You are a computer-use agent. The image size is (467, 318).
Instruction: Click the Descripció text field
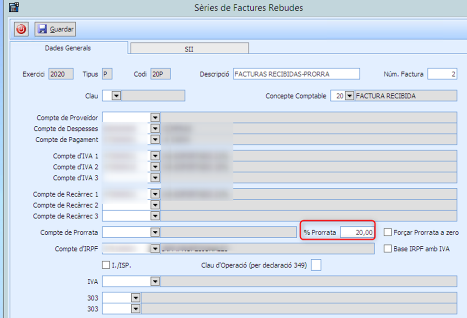click(x=296, y=74)
